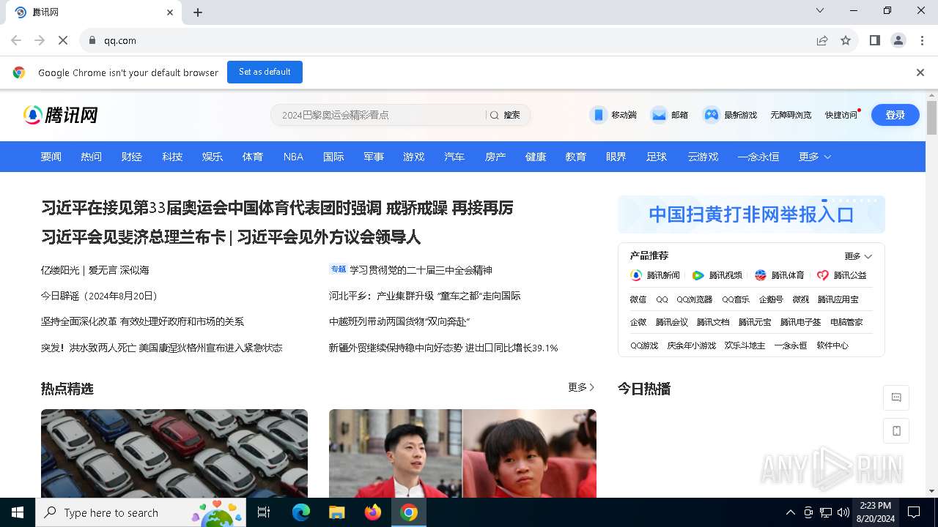Open 腾讯体育 in product recommendations

point(780,275)
